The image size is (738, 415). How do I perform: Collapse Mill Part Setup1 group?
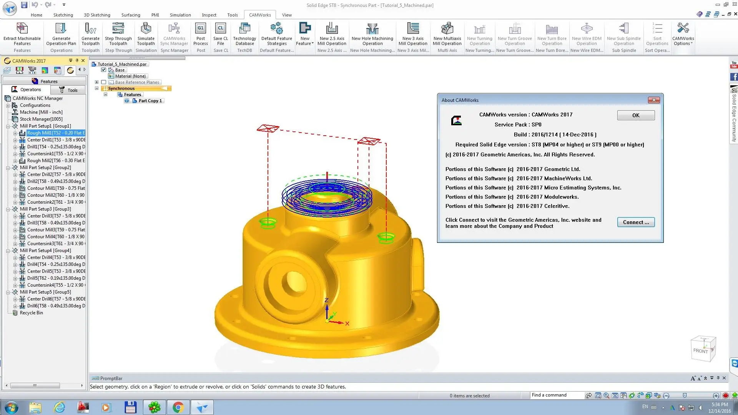pyautogui.click(x=8, y=126)
